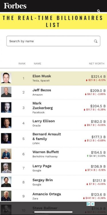Open Mark Zuckerberg's photo thumbnail
107x215 pixels.
point(6,107)
